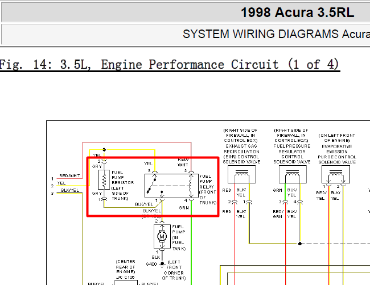Screen dimensions: 370x285
Task: Click the "FUEL PUMP RESISTOR" label
Action: coord(123,178)
